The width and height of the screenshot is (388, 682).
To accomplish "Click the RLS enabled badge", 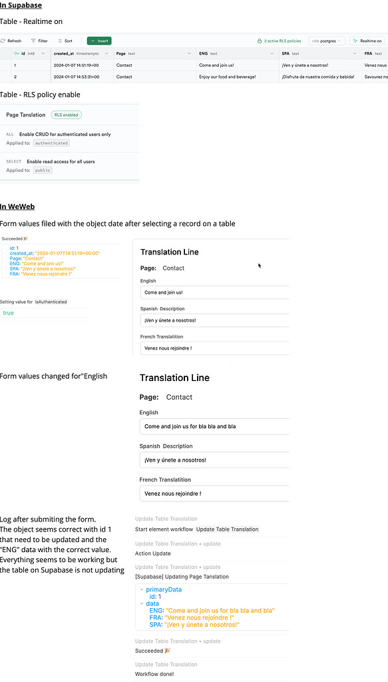I will pos(67,115).
